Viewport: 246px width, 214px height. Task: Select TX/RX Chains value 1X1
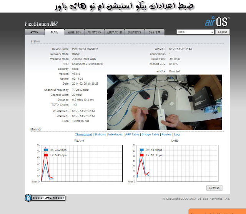[75, 105]
